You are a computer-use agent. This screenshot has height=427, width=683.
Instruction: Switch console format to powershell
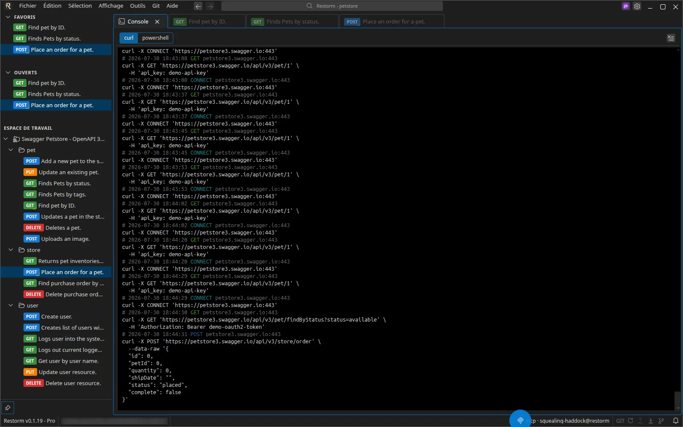pos(155,38)
